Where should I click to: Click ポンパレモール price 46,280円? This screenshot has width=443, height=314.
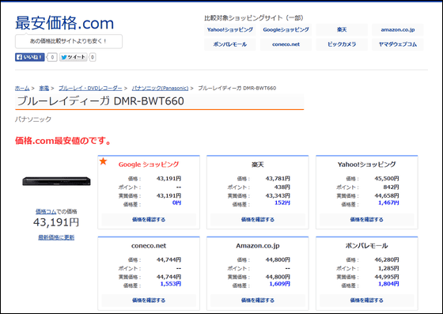(387, 259)
